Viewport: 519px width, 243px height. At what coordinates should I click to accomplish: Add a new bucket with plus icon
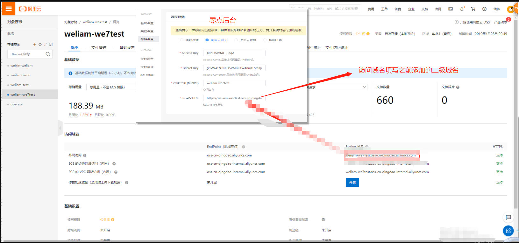(35, 45)
